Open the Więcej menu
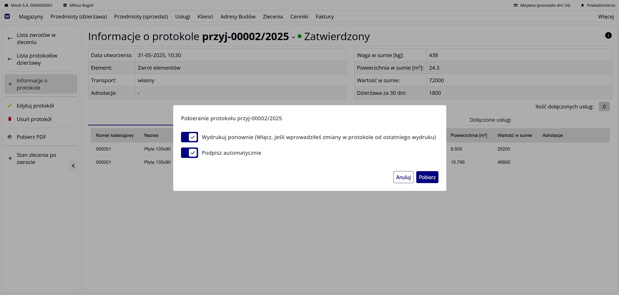The image size is (619, 295). point(605,16)
